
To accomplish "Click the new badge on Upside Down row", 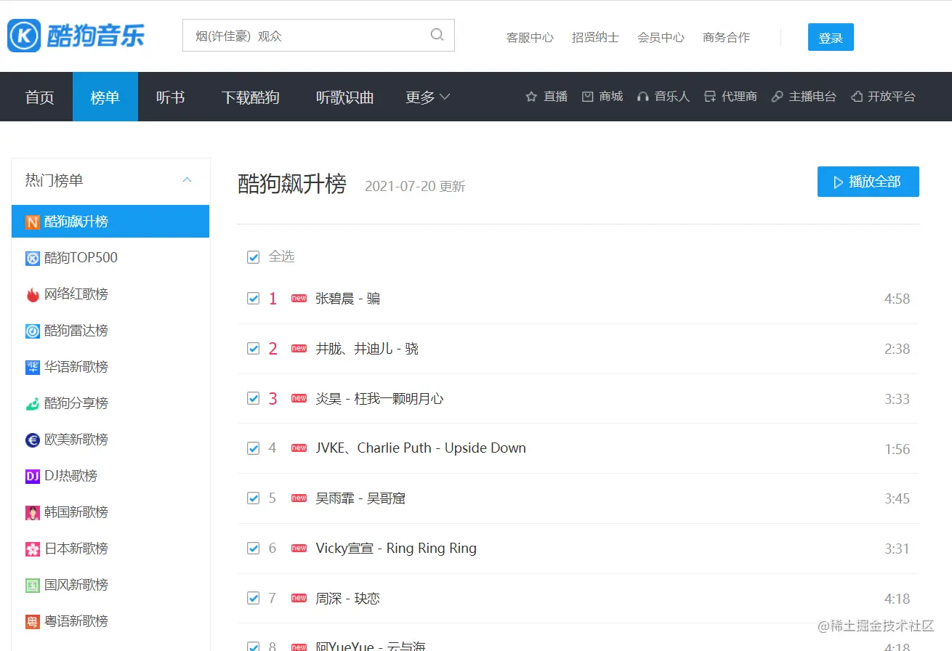I will click(x=299, y=448).
